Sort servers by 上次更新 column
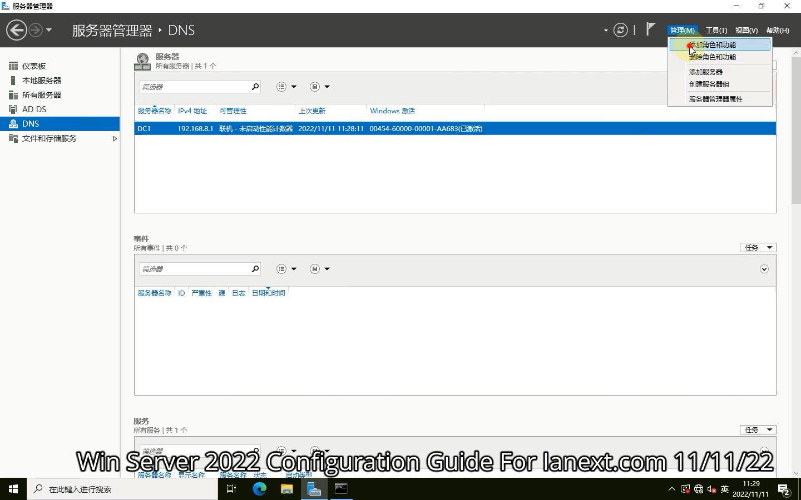Screen dimensions: 801x500 (312, 111)
